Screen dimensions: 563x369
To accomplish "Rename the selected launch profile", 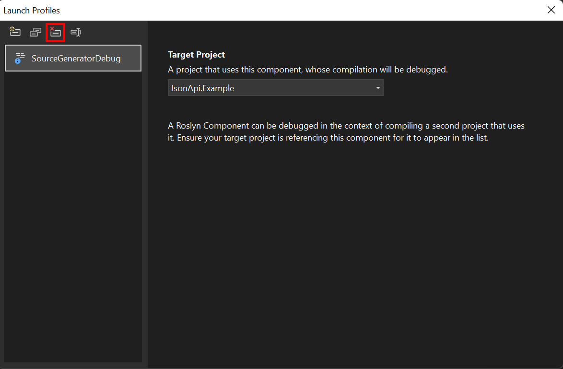I will click(x=76, y=32).
